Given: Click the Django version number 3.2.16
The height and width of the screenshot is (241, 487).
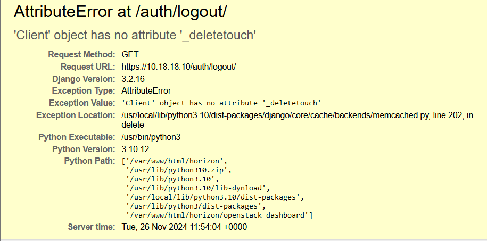Looking at the screenshot, I should (x=133, y=79).
